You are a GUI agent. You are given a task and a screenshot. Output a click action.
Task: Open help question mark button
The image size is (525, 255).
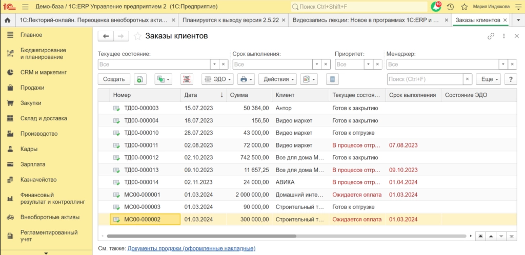pyautogui.click(x=511, y=79)
